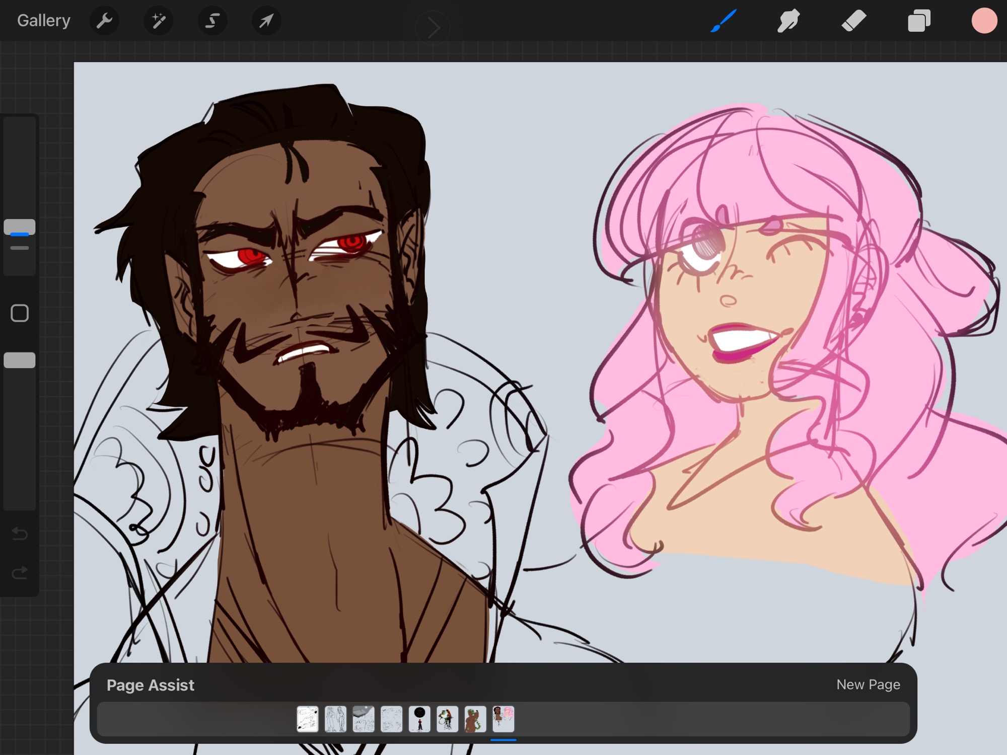1007x755 pixels.
Task: Open the active color picker circle
Action: [984, 21]
